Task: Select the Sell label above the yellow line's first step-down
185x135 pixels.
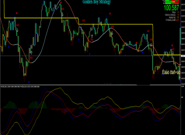Action: 83,21
